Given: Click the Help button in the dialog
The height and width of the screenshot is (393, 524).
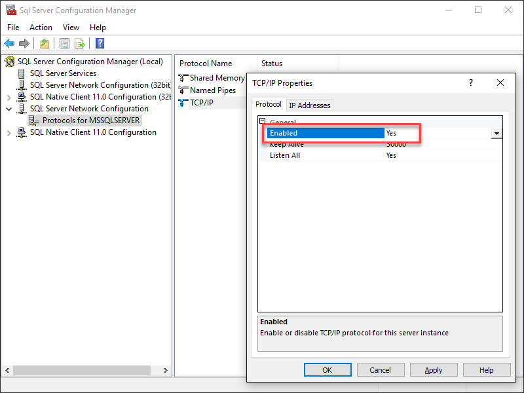Looking at the screenshot, I should [487, 370].
